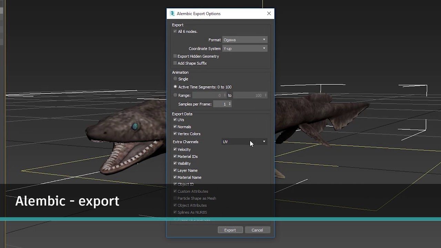Toggle Vertex Colors export option

[x=175, y=134]
